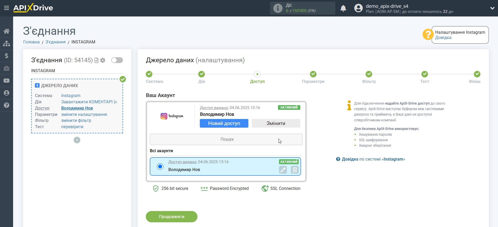Click the Продовжити button
Image resolution: width=498 pixels, height=227 pixels.
pyautogui.click(x=172, y=217)
